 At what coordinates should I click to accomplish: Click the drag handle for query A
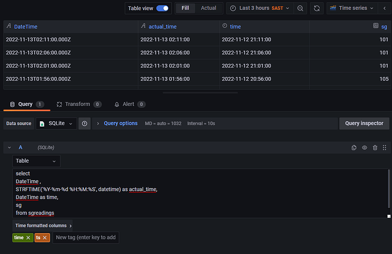385,148
